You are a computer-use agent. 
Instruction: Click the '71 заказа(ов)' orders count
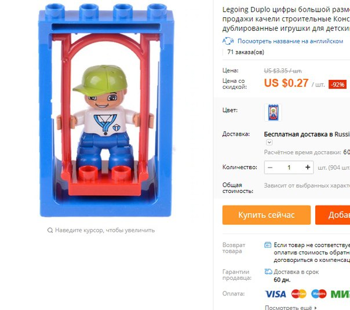(x=246, y=52)
